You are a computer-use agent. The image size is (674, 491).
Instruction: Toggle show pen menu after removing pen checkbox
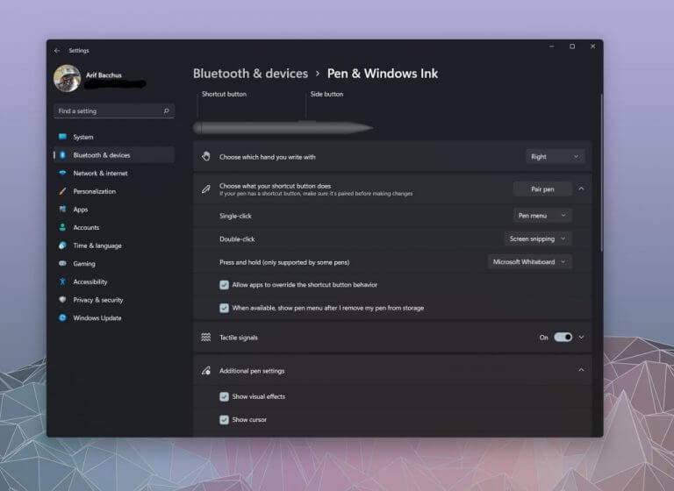224,308
